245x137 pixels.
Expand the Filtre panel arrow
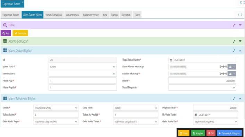coord(240,25)
